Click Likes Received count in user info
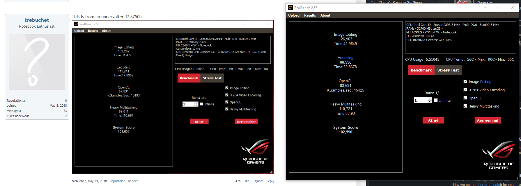Screen dimensions: 521x186 (66, 116)
